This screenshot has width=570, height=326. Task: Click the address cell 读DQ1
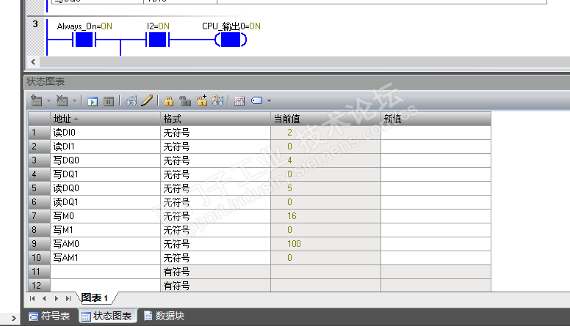105,202
